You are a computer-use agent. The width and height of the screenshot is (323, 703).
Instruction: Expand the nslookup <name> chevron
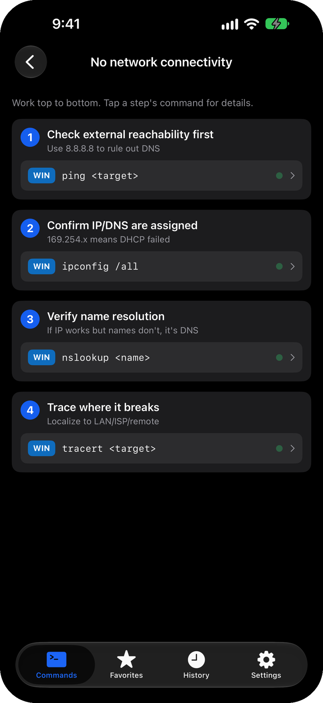[292, 358]
